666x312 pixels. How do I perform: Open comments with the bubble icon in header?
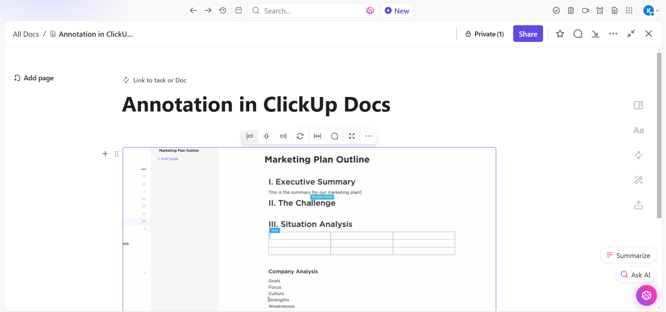coord(578,34)
